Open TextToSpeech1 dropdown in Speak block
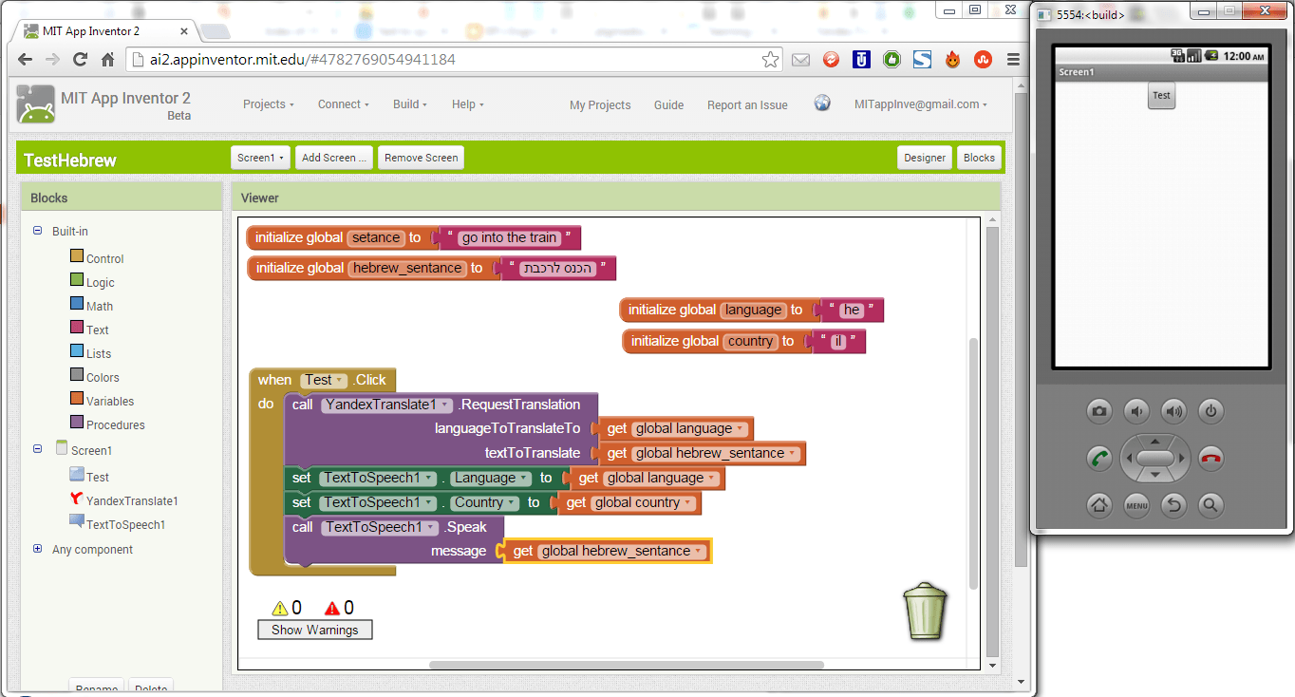Screen dimensions: 1295x697 tap(380, 527)
